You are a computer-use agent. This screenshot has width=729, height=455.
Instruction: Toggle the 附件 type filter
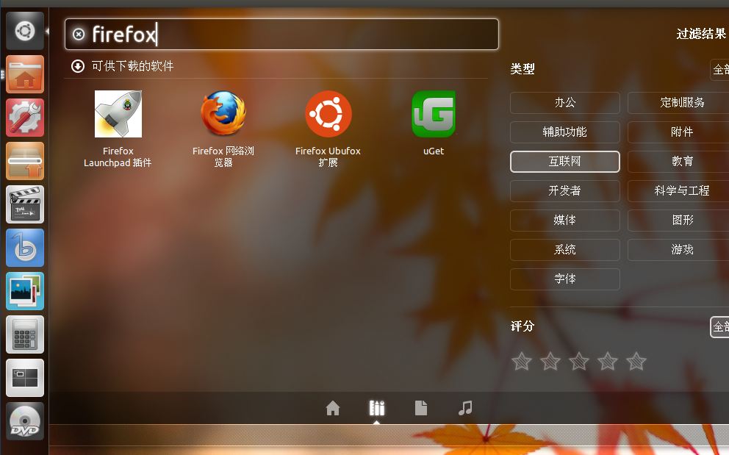(x=678, y=132)
